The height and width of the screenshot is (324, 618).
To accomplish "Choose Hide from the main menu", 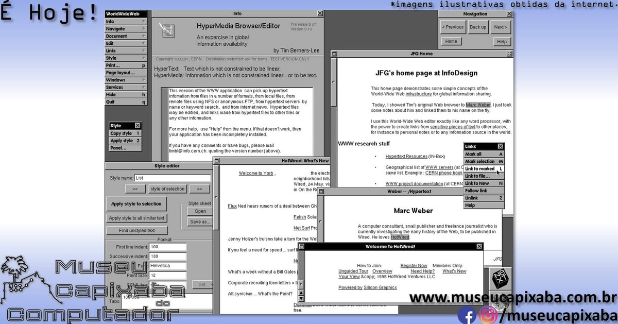I will click(x=126, y=95).
